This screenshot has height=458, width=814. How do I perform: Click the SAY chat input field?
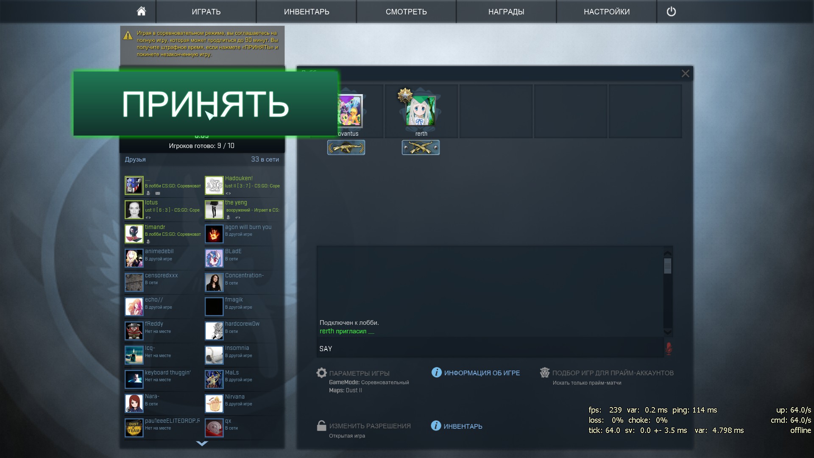tap(488, 349)
